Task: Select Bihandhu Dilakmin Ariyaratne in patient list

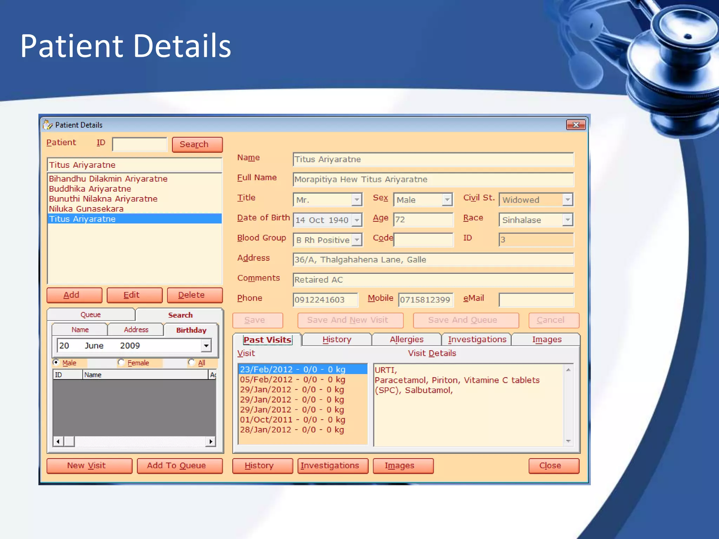Action: 134,179
